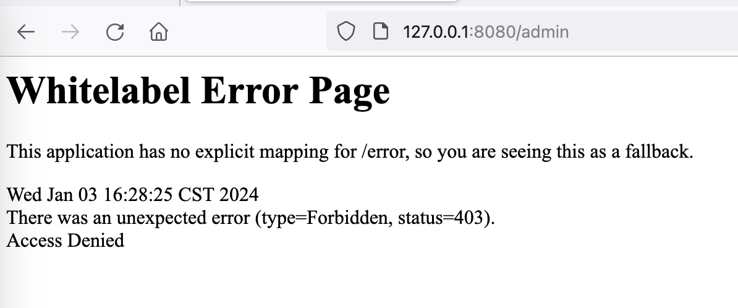Click "There was an unexpected error" text
The image size is (738, 308).
(129, 218)
